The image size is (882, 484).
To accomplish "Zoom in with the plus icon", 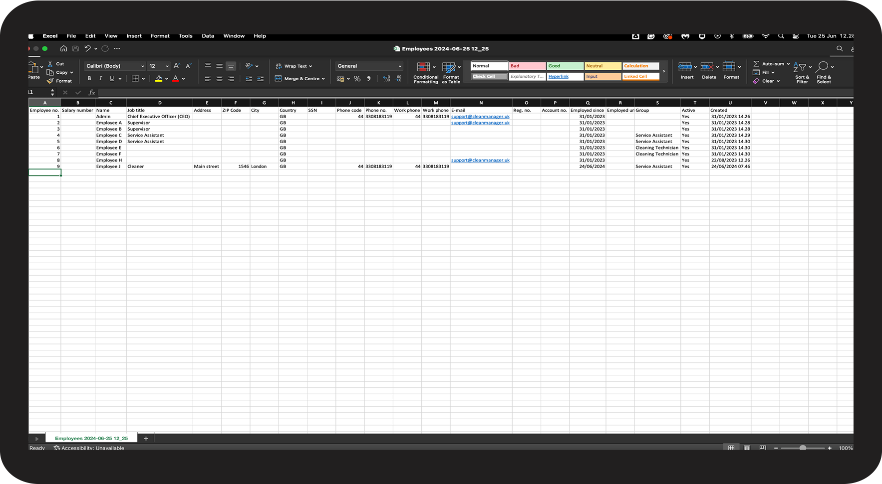I will pos(830,448).
